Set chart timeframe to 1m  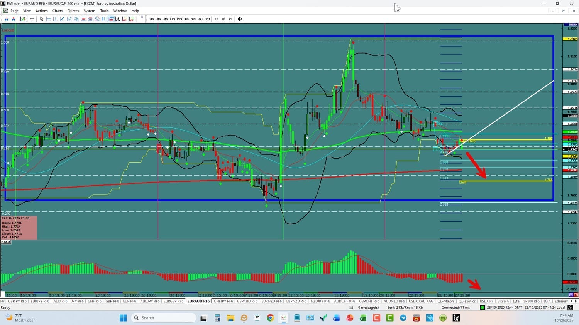152,19
